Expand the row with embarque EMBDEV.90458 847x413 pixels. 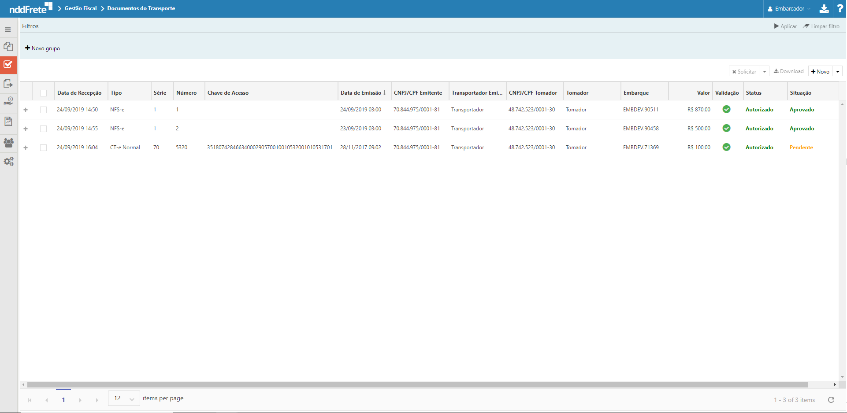point(26,129)
